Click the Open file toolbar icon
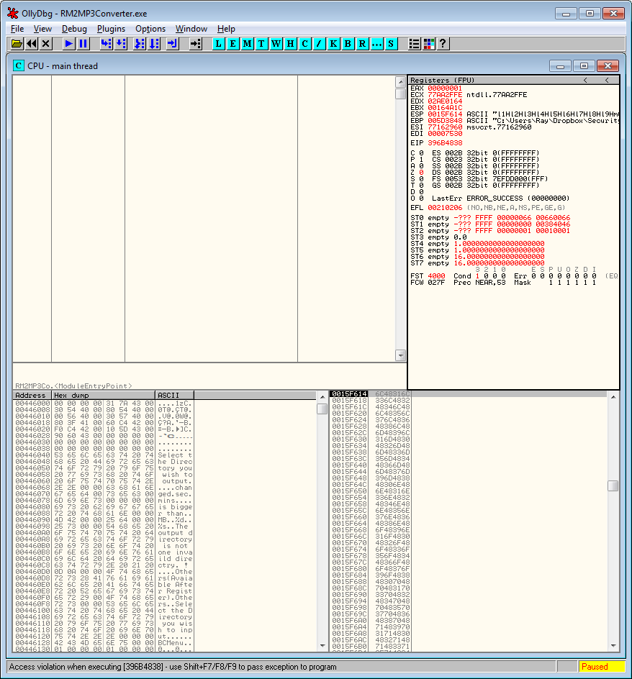 [17, 44]
